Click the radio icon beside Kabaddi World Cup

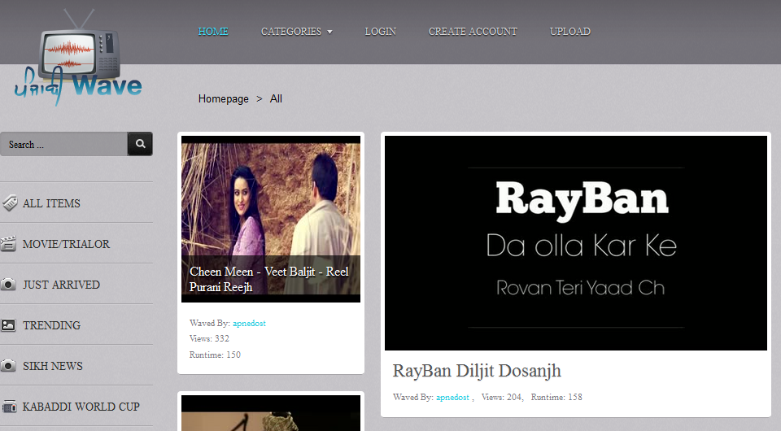(x=10, y=407)
